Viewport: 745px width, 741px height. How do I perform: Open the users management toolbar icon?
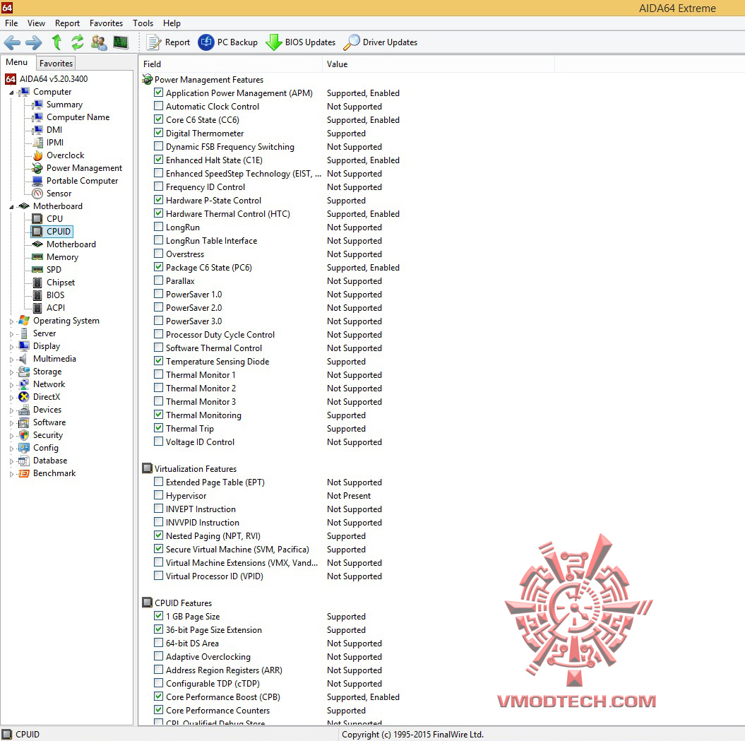click(99, 42)
